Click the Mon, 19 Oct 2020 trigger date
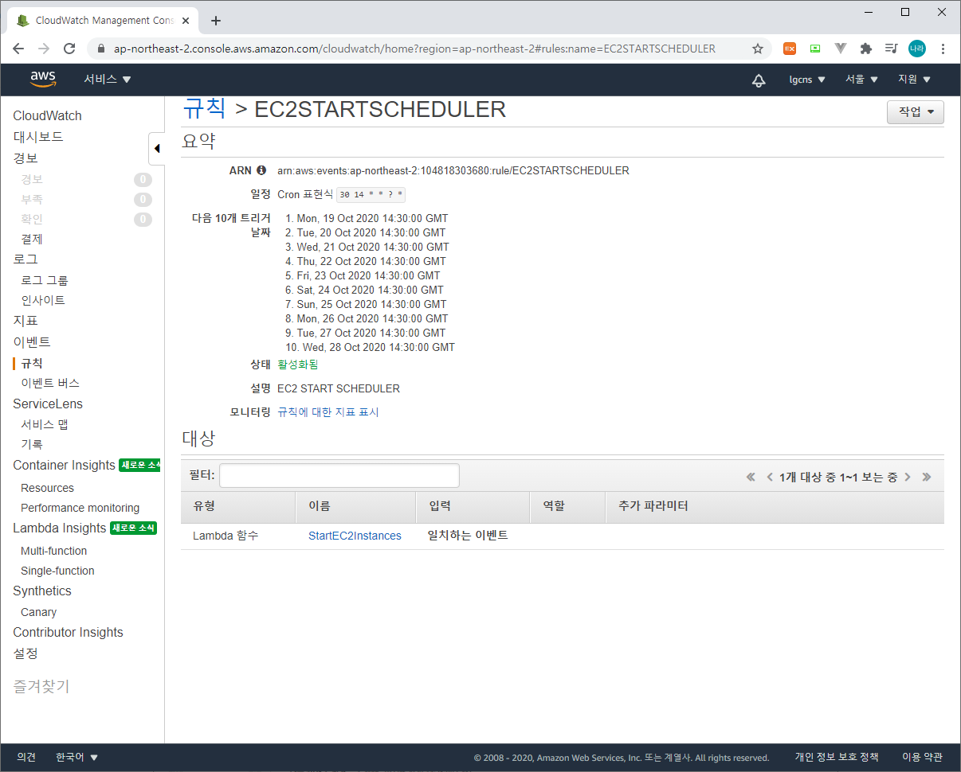The image size is (961, 772). pos(372,218)
